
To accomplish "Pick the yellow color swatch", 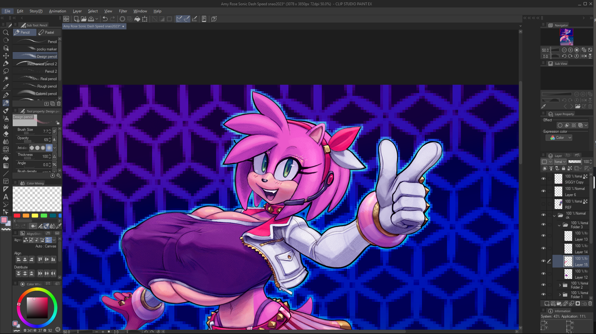I will [x=35, y=216].
